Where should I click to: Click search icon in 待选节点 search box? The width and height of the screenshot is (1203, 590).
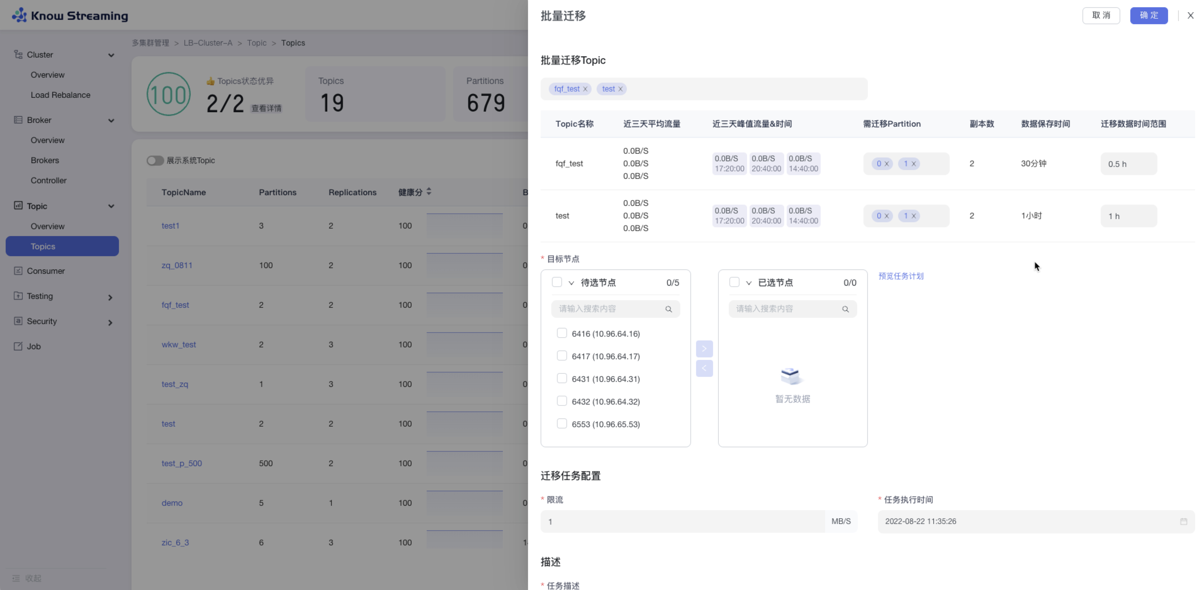pyautogui.click(x=668, y=309)
